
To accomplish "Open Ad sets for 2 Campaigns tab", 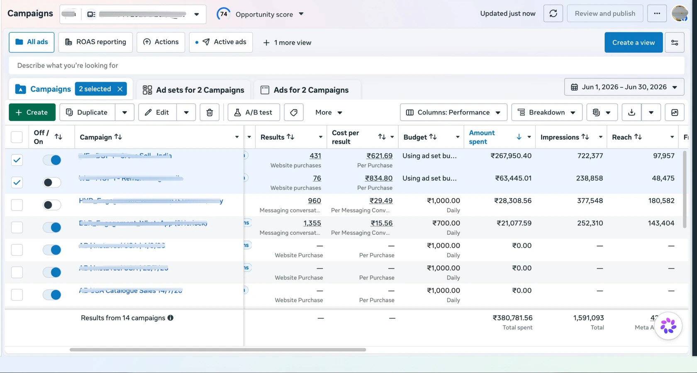I will pos(193,90).
